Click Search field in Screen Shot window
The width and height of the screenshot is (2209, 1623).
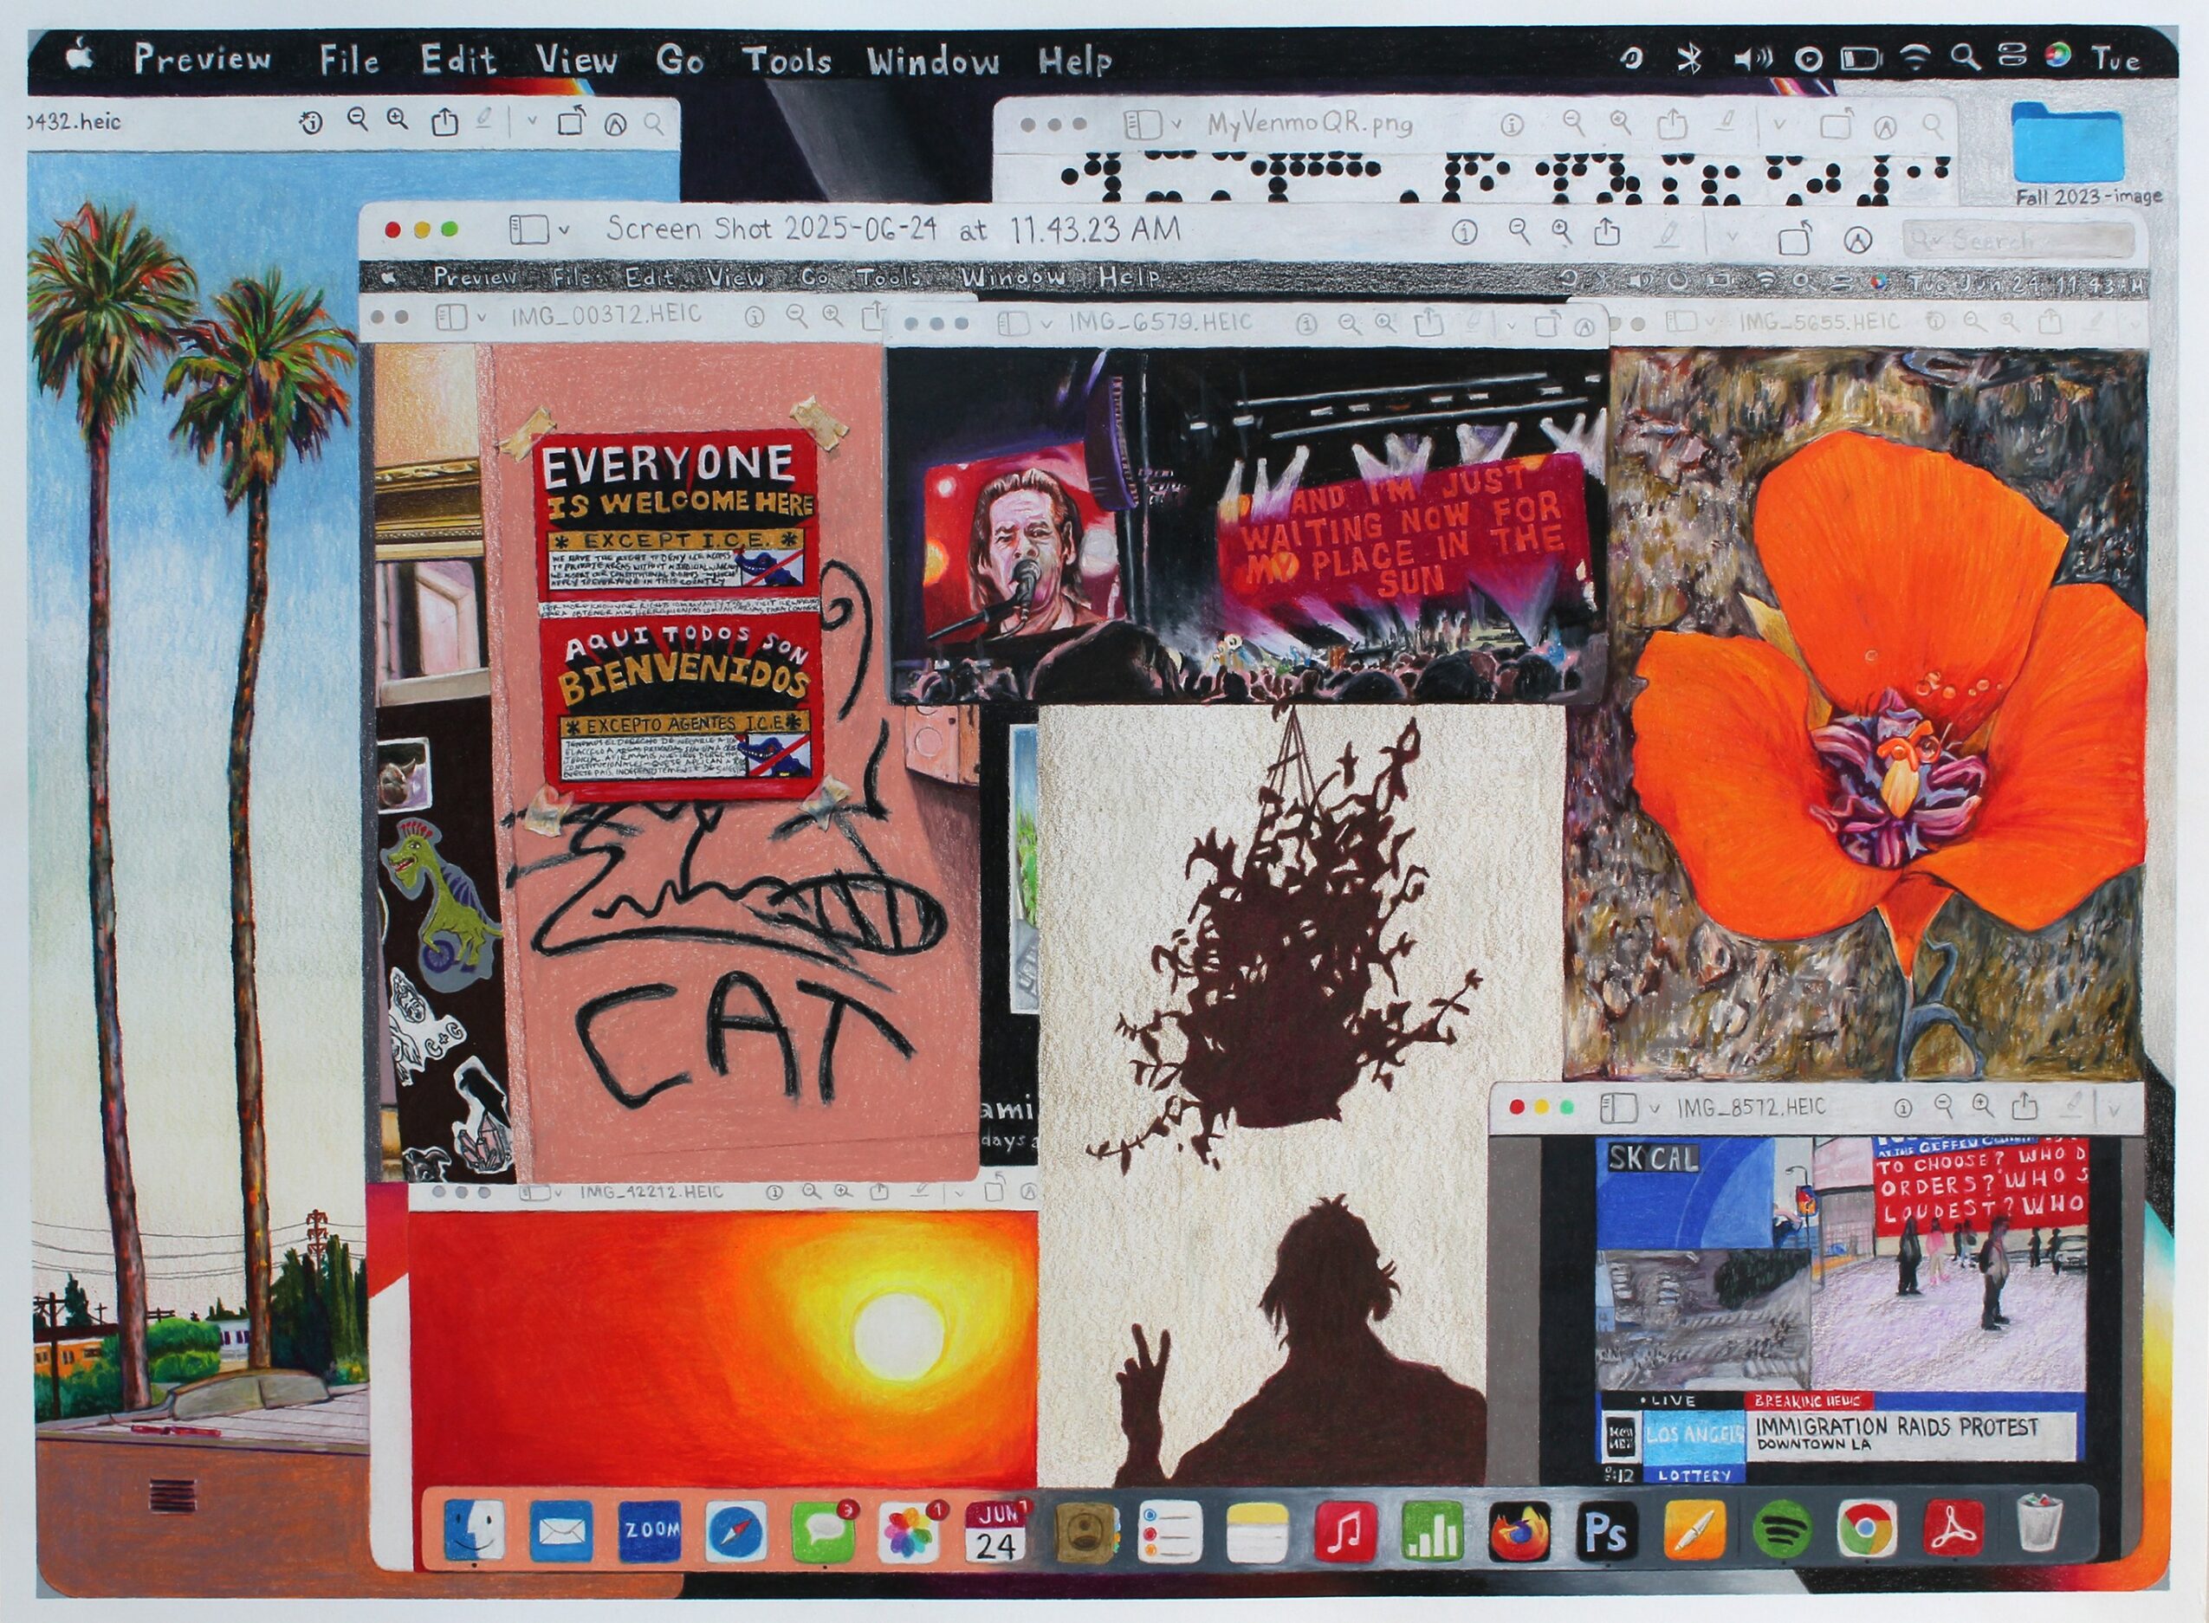pyautogui.click(x=2018, y=240)
